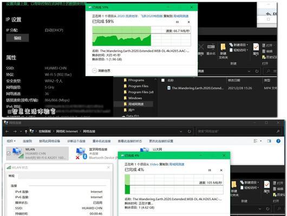Open the 轻松访问 dropdown behind 59% dialog
Image resolution: width=287 pixels, height=216 pixels.
coord(239,50)
